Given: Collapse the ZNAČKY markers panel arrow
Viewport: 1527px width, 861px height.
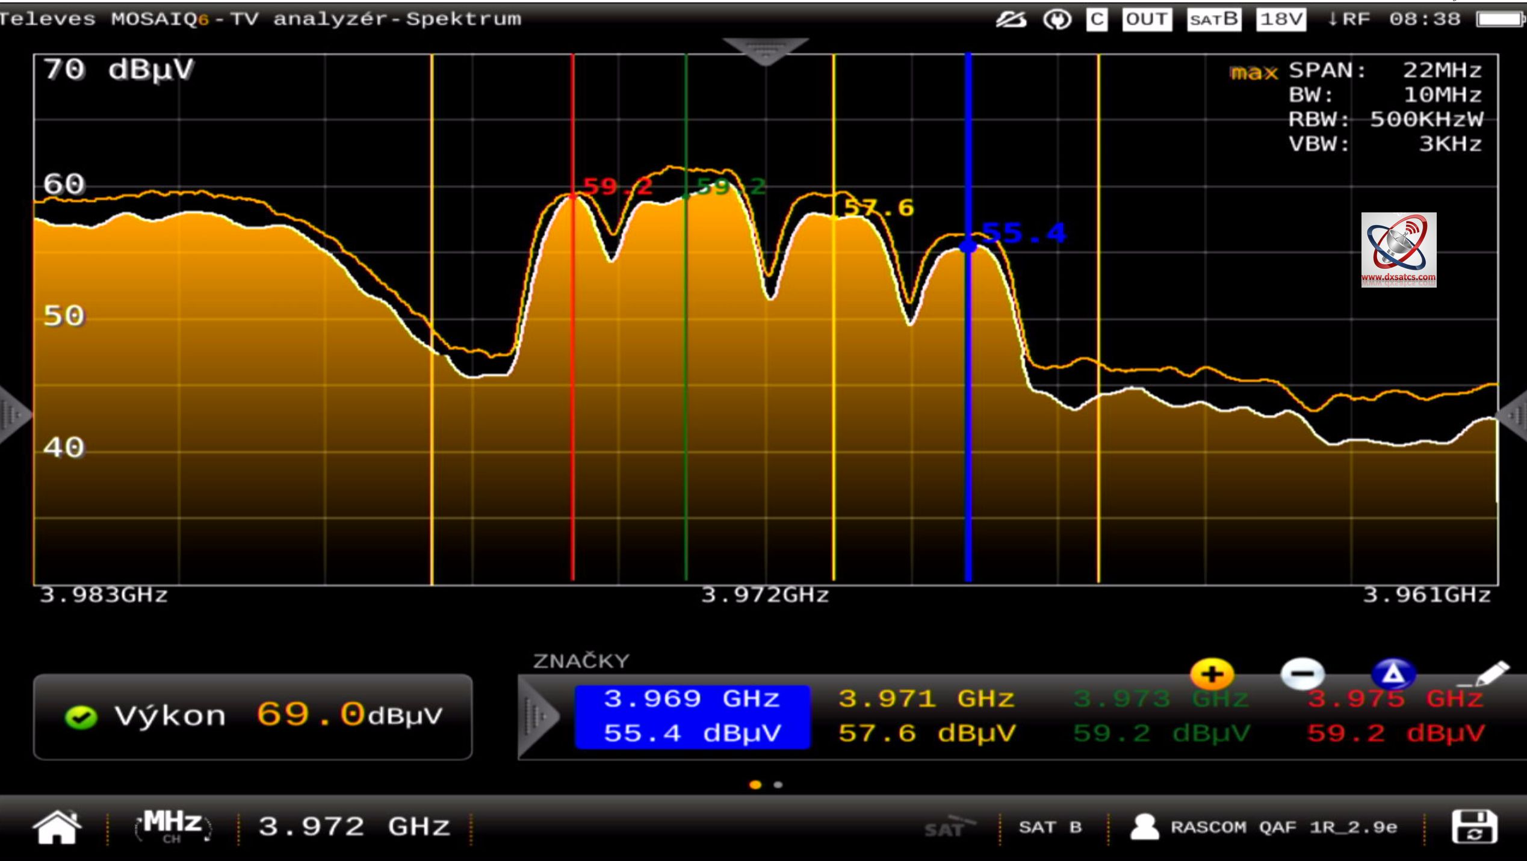Looking at the screenshot, I should coord(537,716).
